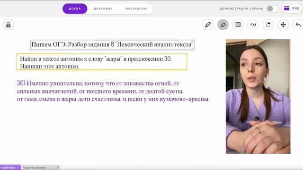This screenshot has width=303, height=170.
Task: Open the Материалы tab
Action: (x=136, y=8)
